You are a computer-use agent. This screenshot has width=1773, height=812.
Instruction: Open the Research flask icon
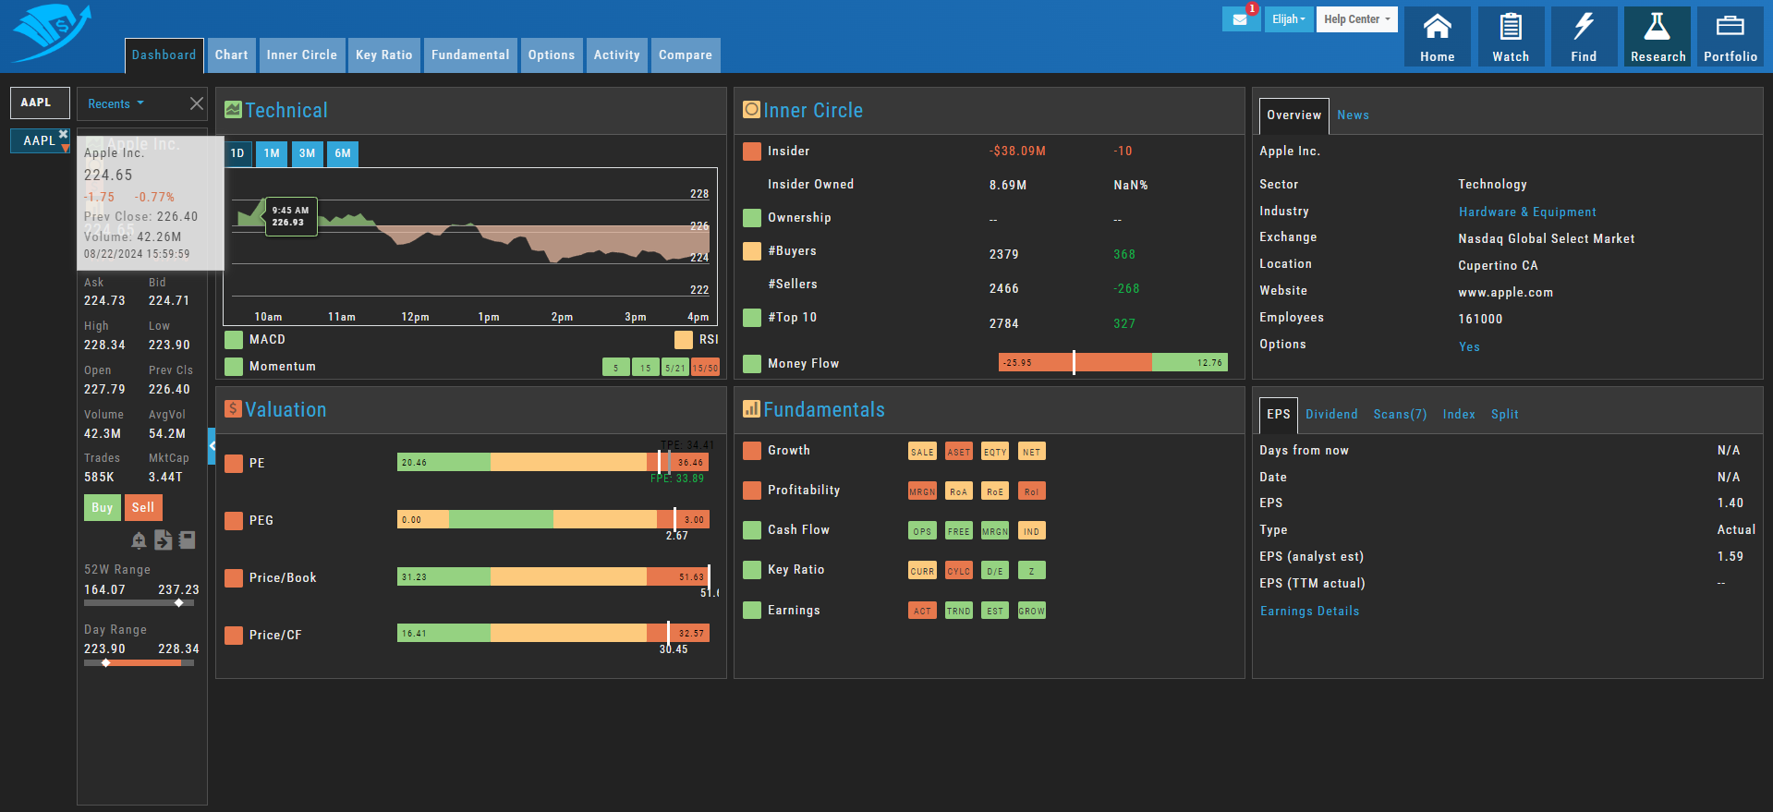pyautogui.click(x=1658, y=37)
